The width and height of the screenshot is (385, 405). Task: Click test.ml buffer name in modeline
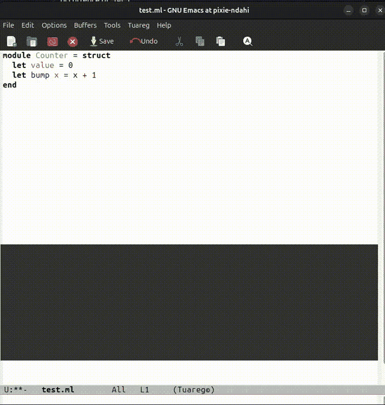pos(58,389)
